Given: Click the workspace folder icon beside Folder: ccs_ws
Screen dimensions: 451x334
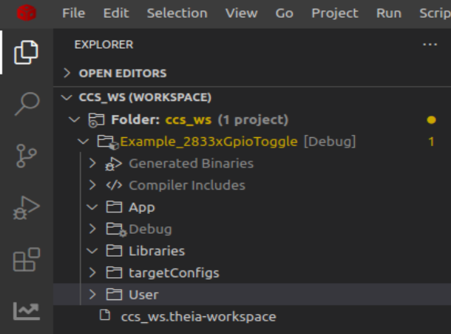Looking at the screenshot, I should (x=96, y=120).
